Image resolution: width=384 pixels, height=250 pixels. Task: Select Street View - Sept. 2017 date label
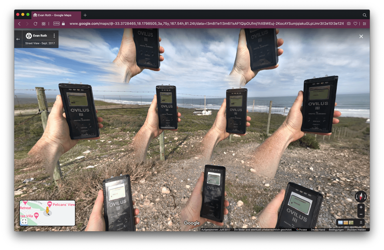pos(40,43)
